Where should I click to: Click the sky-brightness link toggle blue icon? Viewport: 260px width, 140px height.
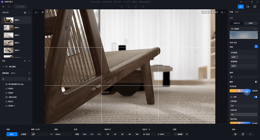click(256, 47)
